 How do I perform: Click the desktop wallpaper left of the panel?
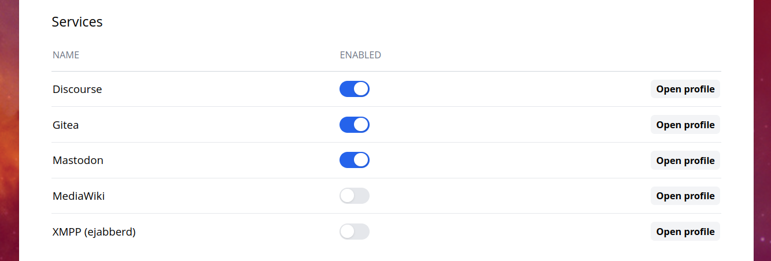point(9,130)
